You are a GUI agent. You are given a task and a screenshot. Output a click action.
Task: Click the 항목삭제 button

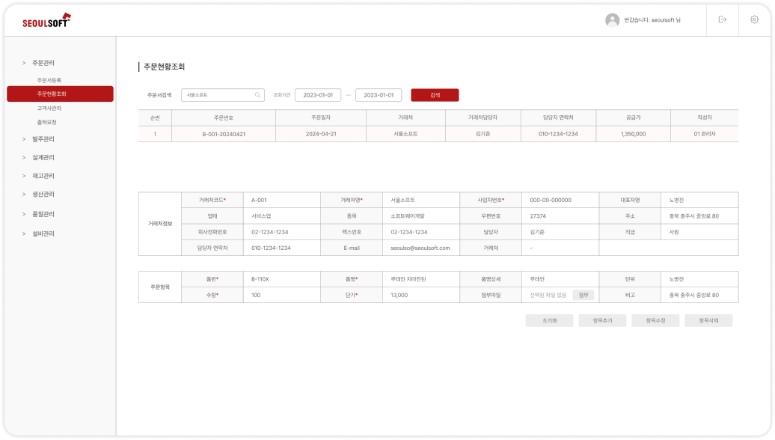[x=708, y=320]
